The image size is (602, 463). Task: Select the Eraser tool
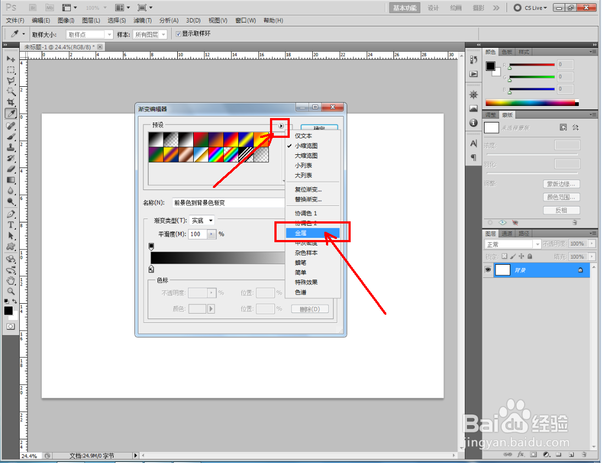[x=11, y=169]
